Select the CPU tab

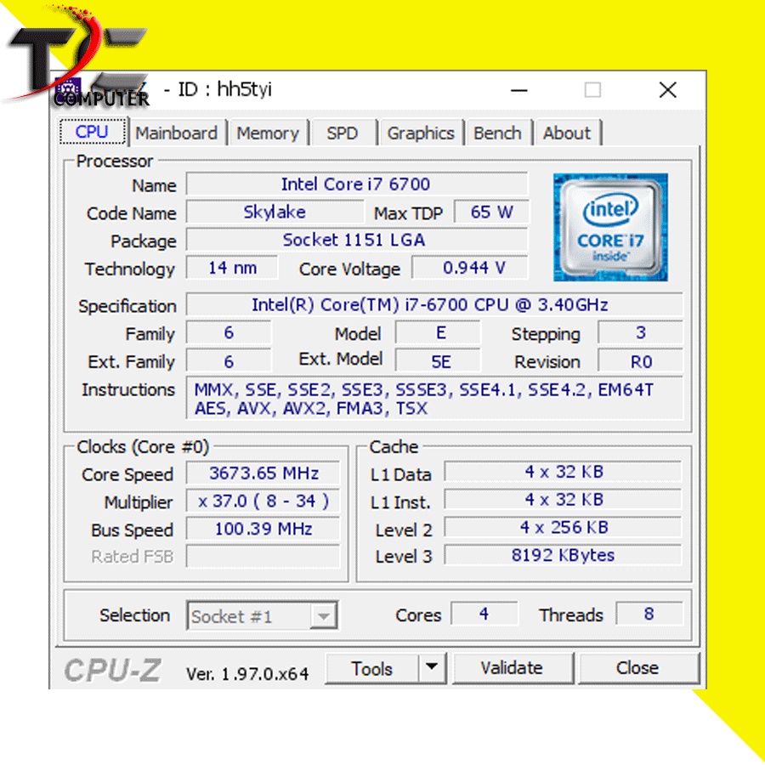click(92, 132)
